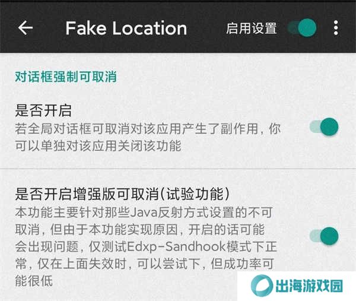Image resolution: width=356 pixels, height=301 pixels.
Task: Tap the Java反射方式 description paragraph
Action: point(146,247)
